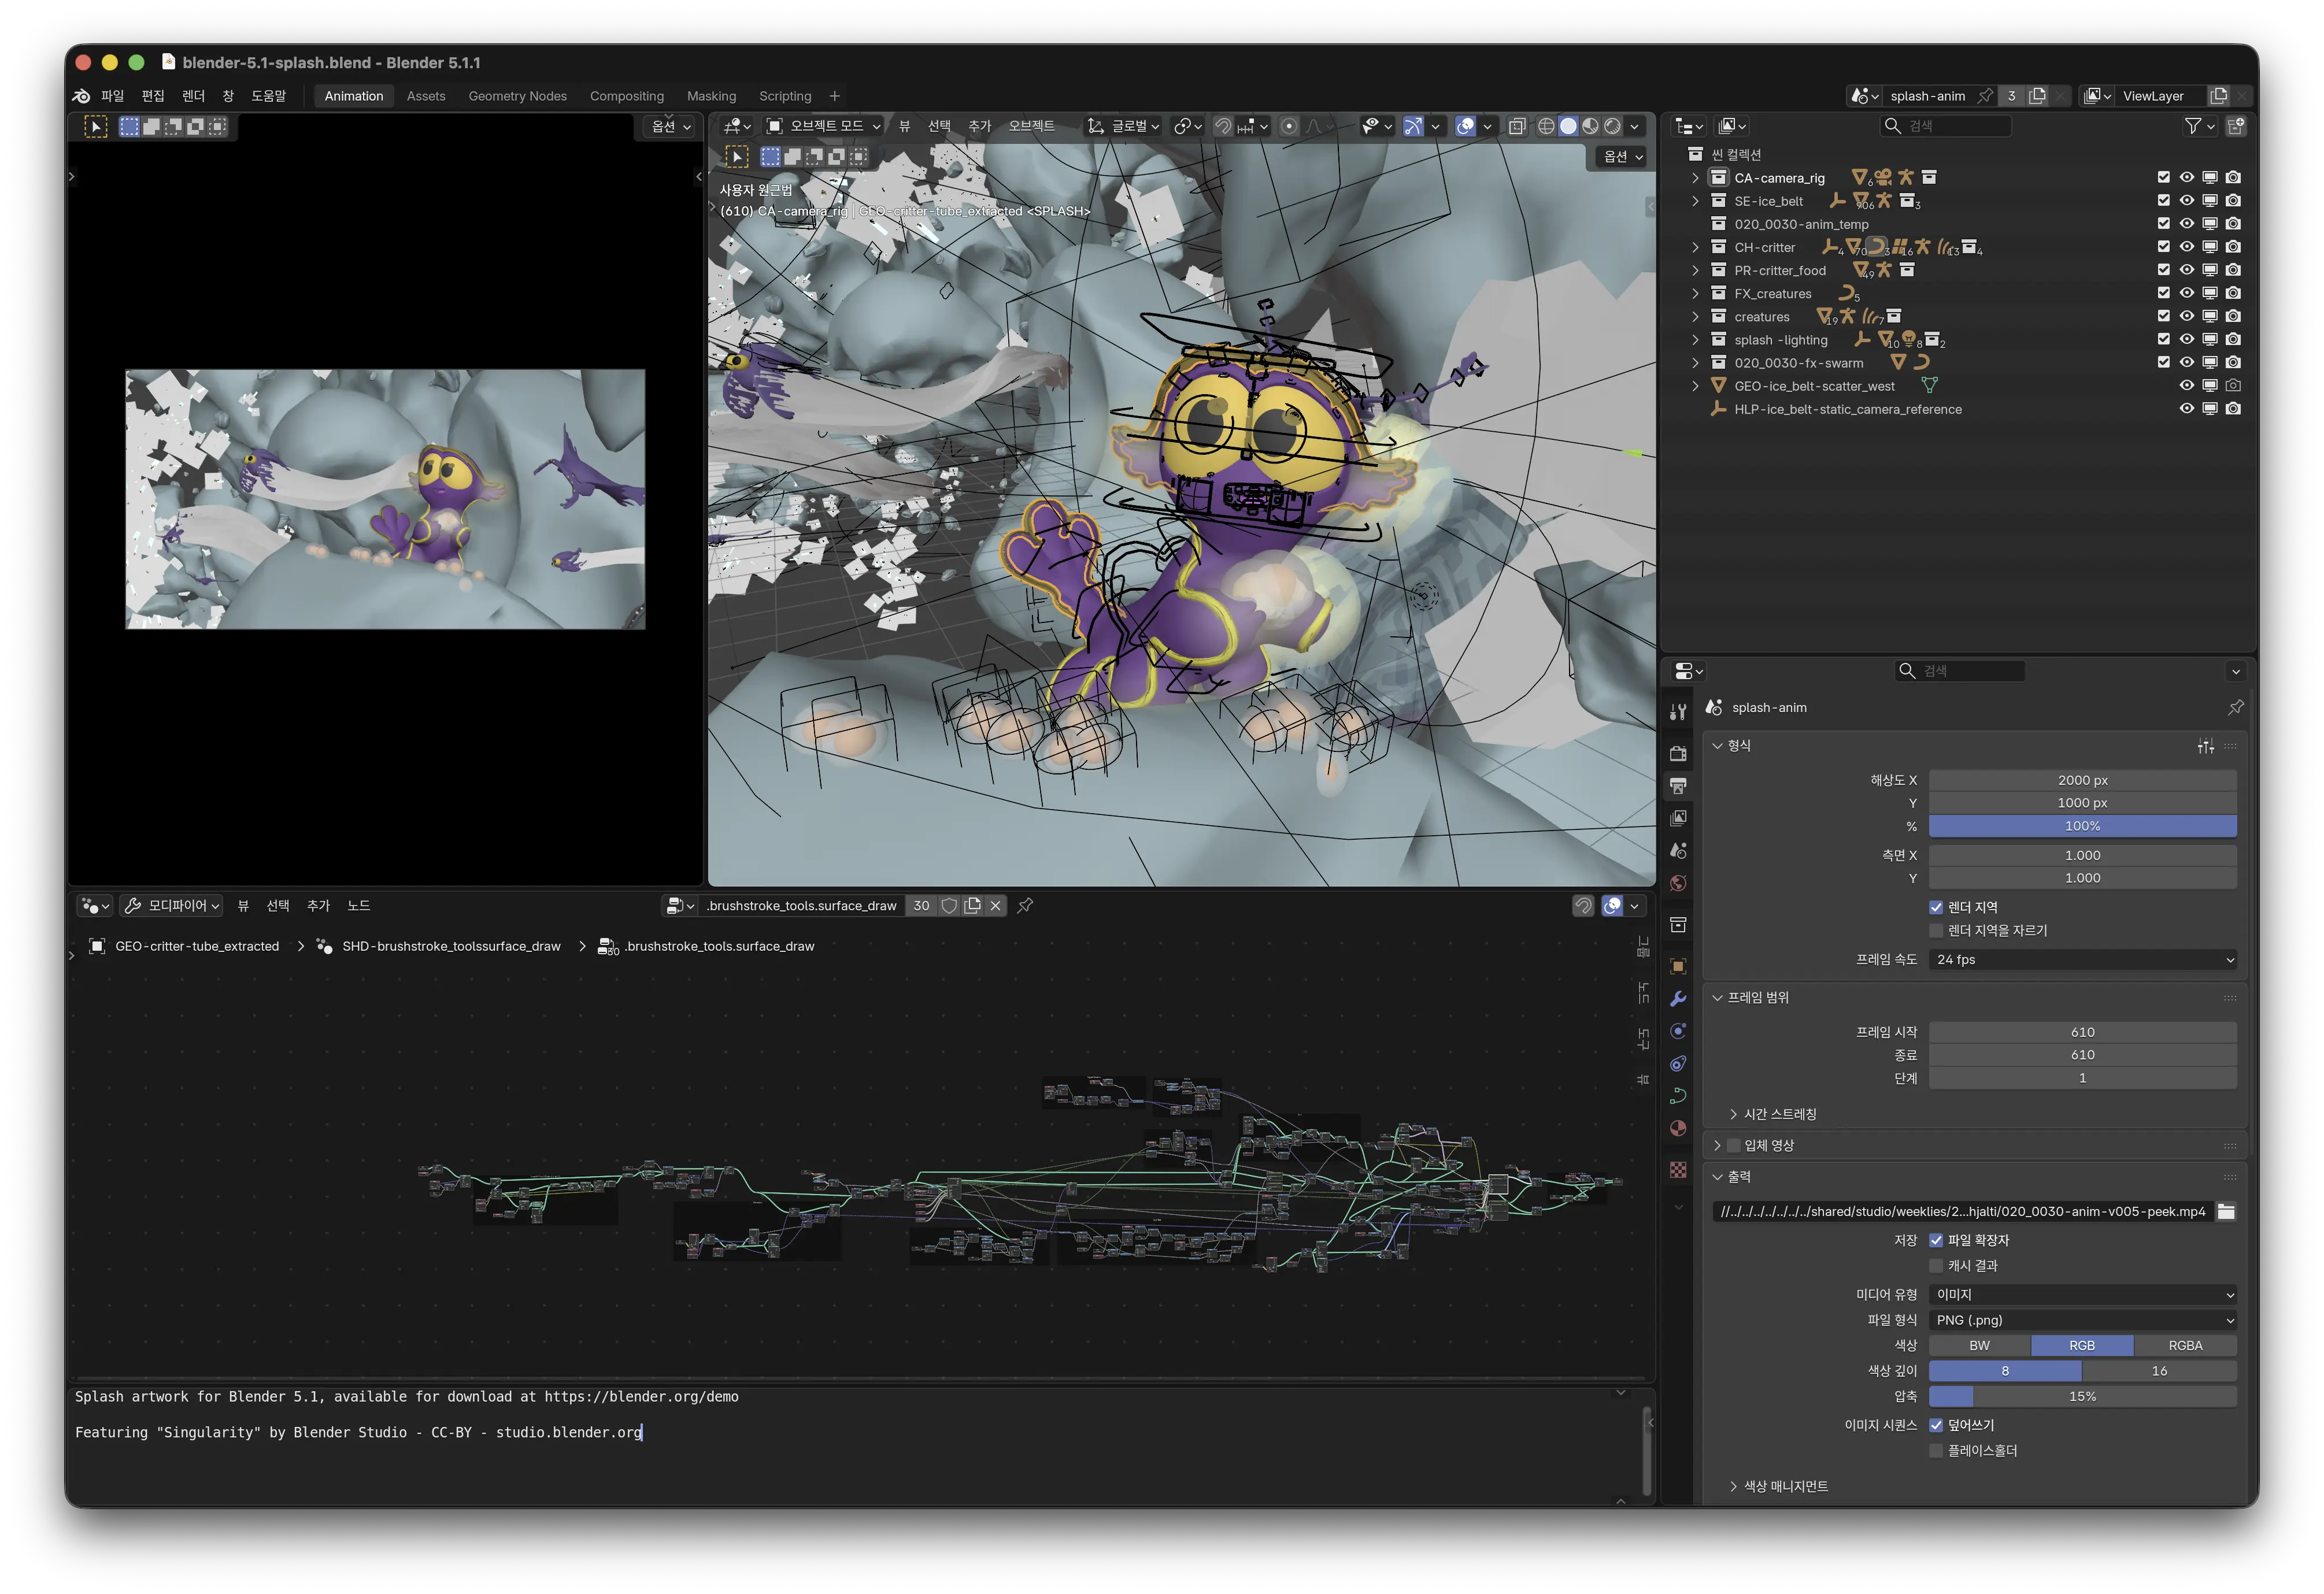Click GEO-critter-tube_extracted breadcrumb
This screenshot has width=2324, height=1594.
point(197,946)
